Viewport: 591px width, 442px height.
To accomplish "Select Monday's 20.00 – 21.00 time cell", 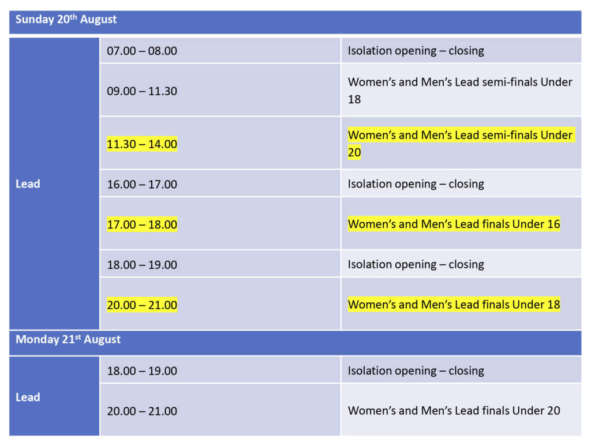I will 142,411.
